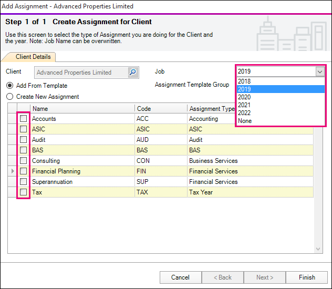Click the Financial Planning row indicator arrow
The height and width of the screenshot is (289, 332).
(x=13, y=171)
